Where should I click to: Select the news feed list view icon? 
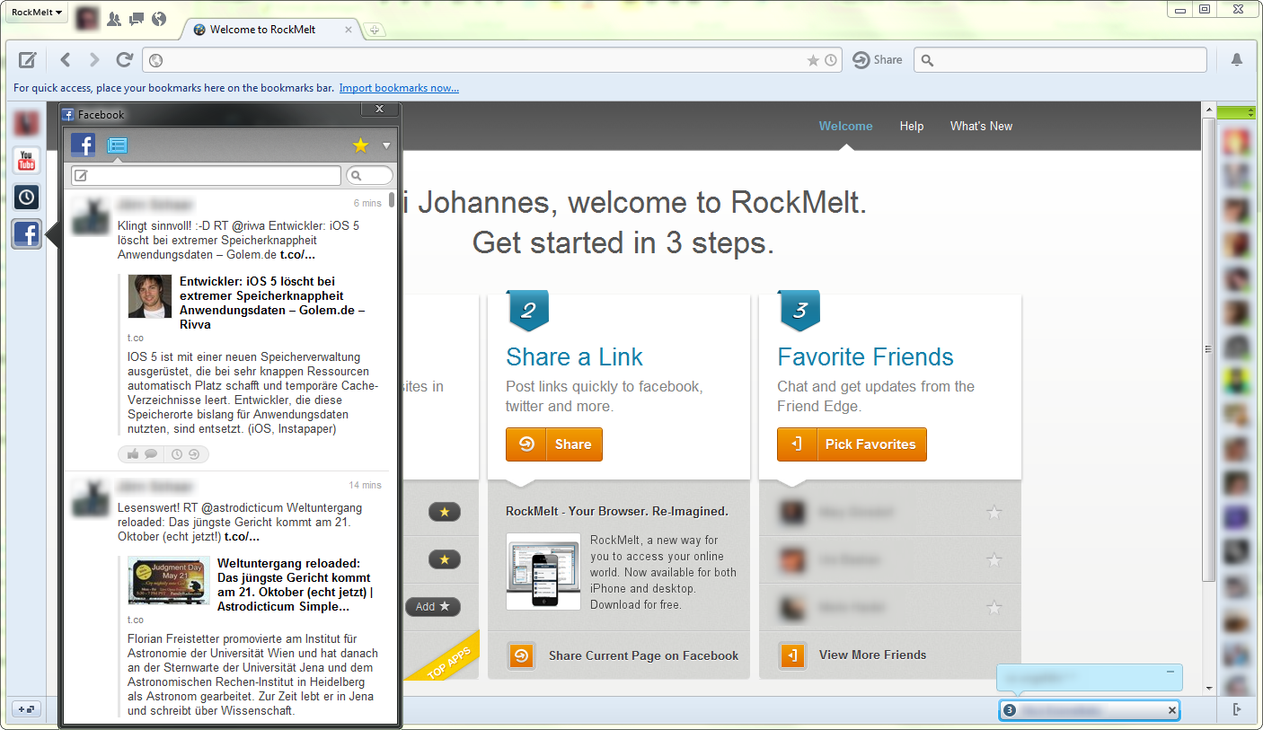[x=117, y=145]
